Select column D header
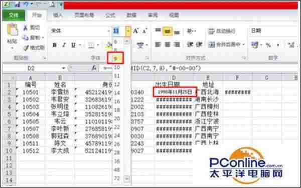The height and width of the screenshot is (188, 301). coord(174,77)
